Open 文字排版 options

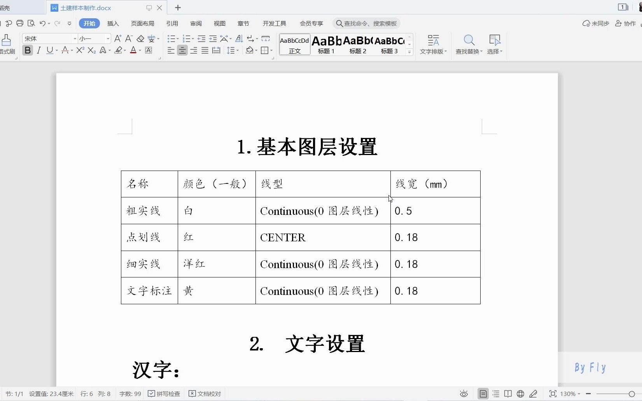[x=433, y=45]
